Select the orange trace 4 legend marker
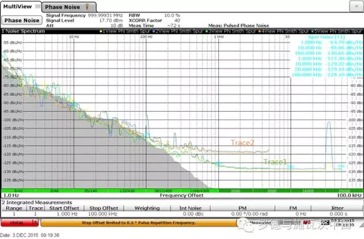Image resolution: width=364 pixels, height=239 pixels. pyautogui.click(x=260, y=31)
